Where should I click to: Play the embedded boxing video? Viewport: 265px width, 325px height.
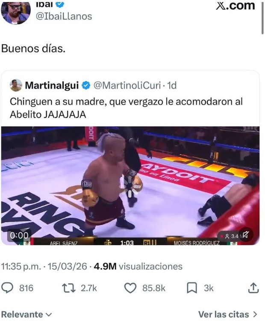130,186
